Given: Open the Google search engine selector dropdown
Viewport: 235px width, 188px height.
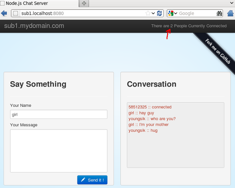Looking at the screenshot, I should [173, 13].
